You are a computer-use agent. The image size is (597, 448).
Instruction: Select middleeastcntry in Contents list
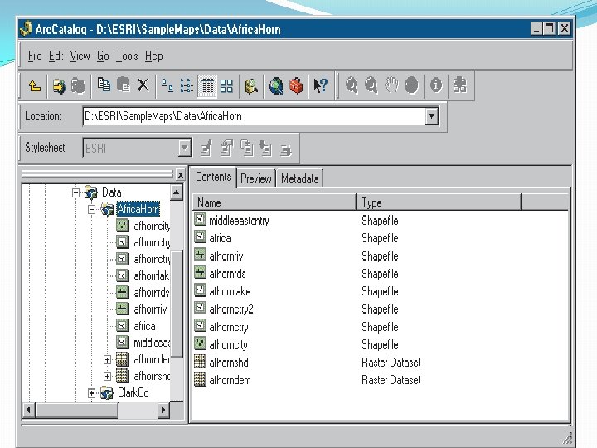tap(239, 220)
